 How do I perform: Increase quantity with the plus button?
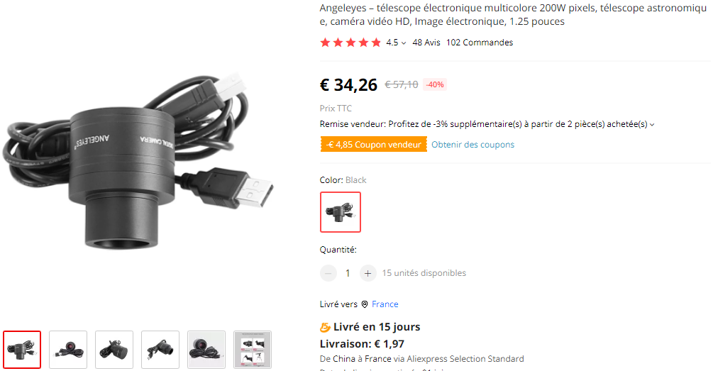368,273
